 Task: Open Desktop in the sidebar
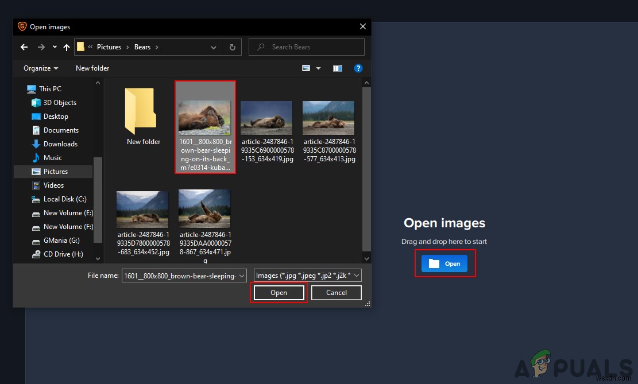coord(49,117)
